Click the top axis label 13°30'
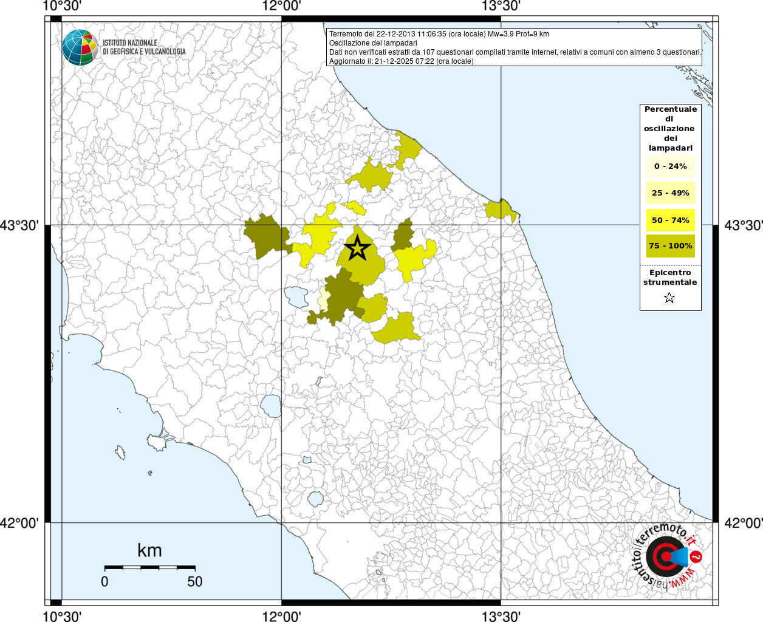 pos(501,6)
